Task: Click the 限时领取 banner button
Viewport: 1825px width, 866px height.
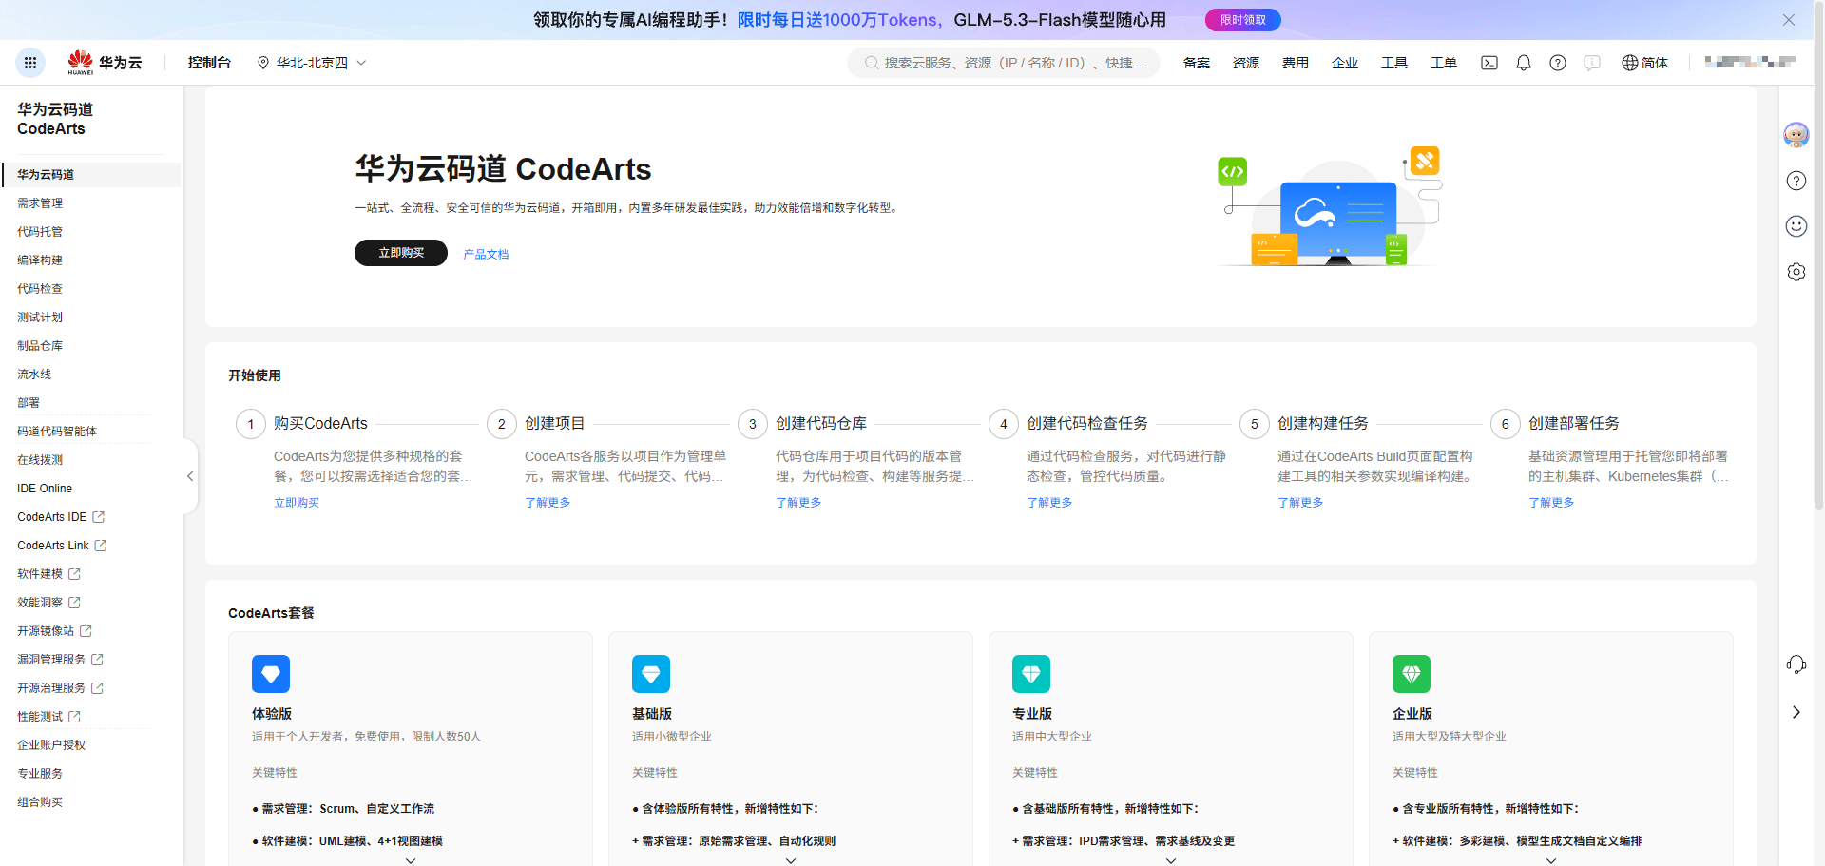Action: tap(1243, 20)
